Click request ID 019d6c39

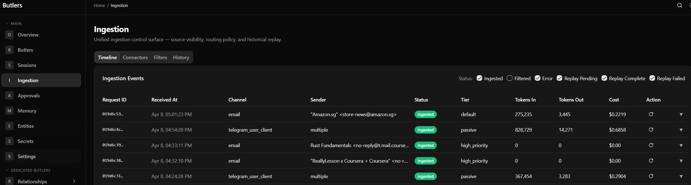pos(113,145)
